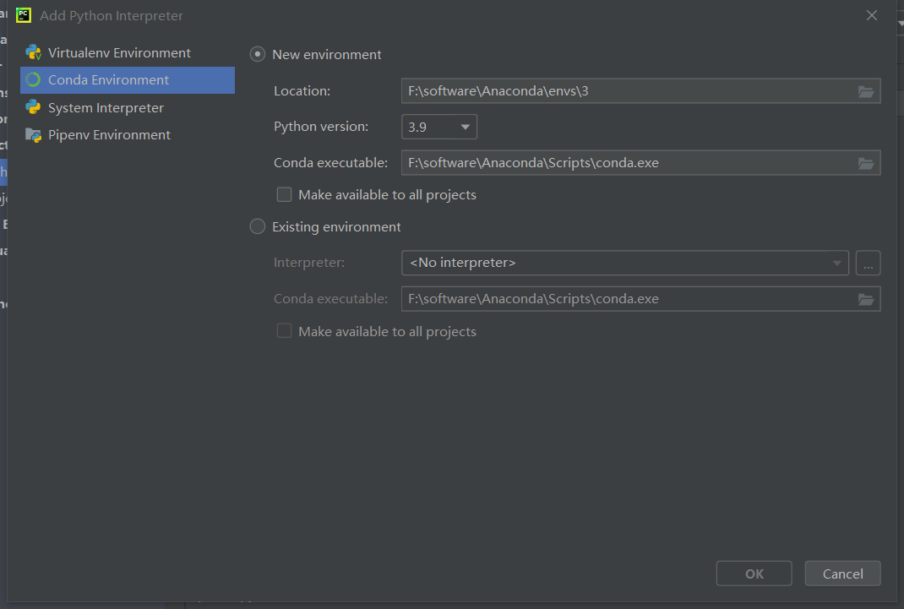Expand the Interpreter selection combo box
Screen dimensions: 904x609
click(x=836, y=263)
